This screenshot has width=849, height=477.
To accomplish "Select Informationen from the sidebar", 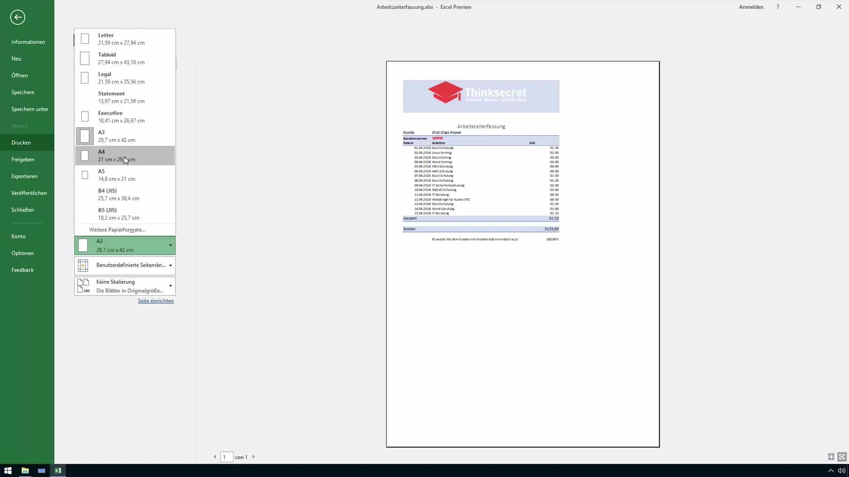I will (x=28, y=42).
